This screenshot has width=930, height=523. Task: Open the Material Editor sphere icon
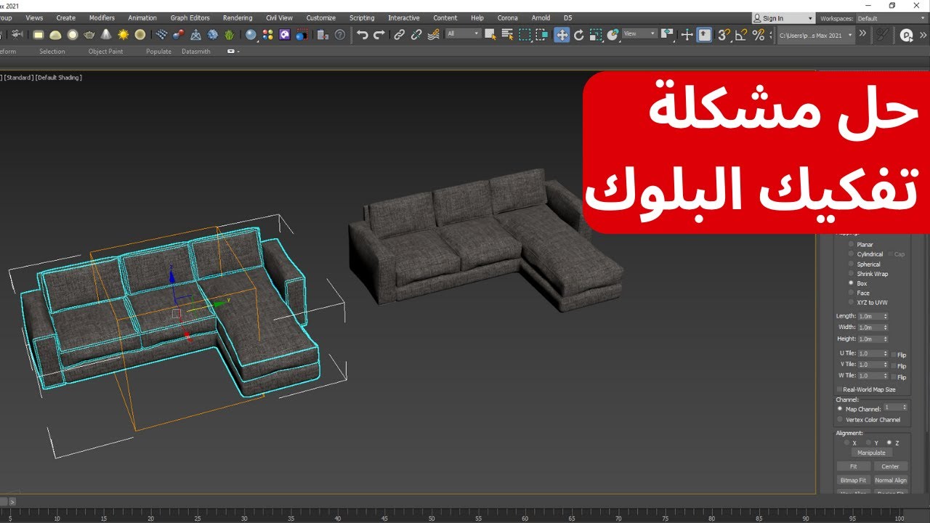tap(251, 34)
